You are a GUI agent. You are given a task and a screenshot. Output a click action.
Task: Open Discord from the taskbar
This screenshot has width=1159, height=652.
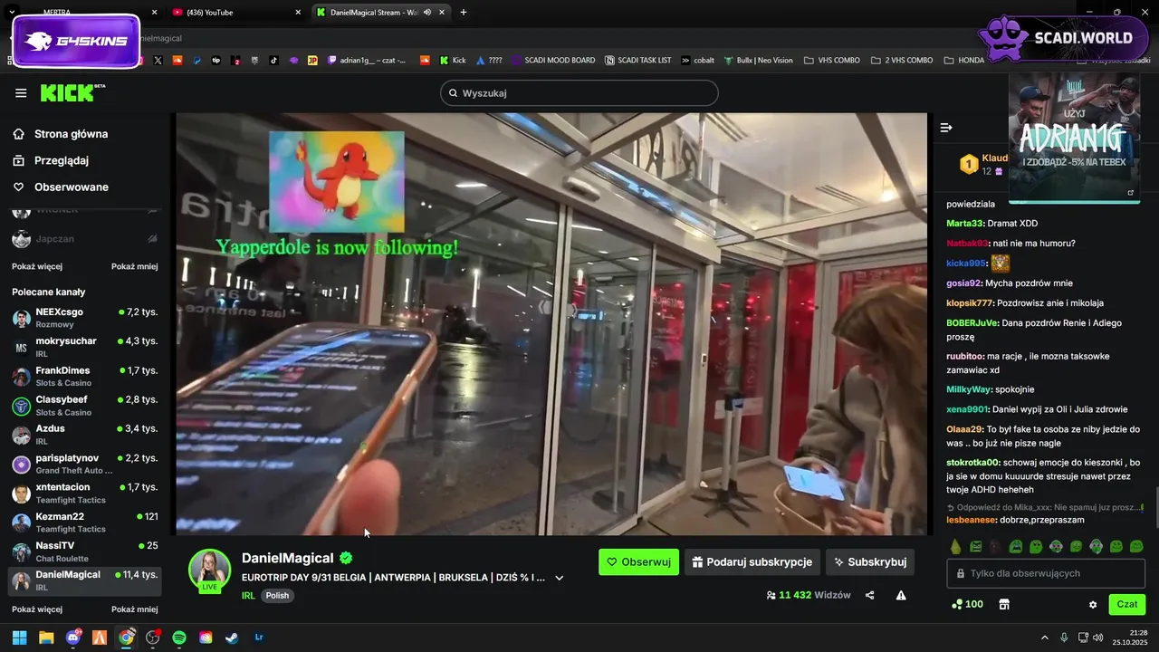coord(73,638)
